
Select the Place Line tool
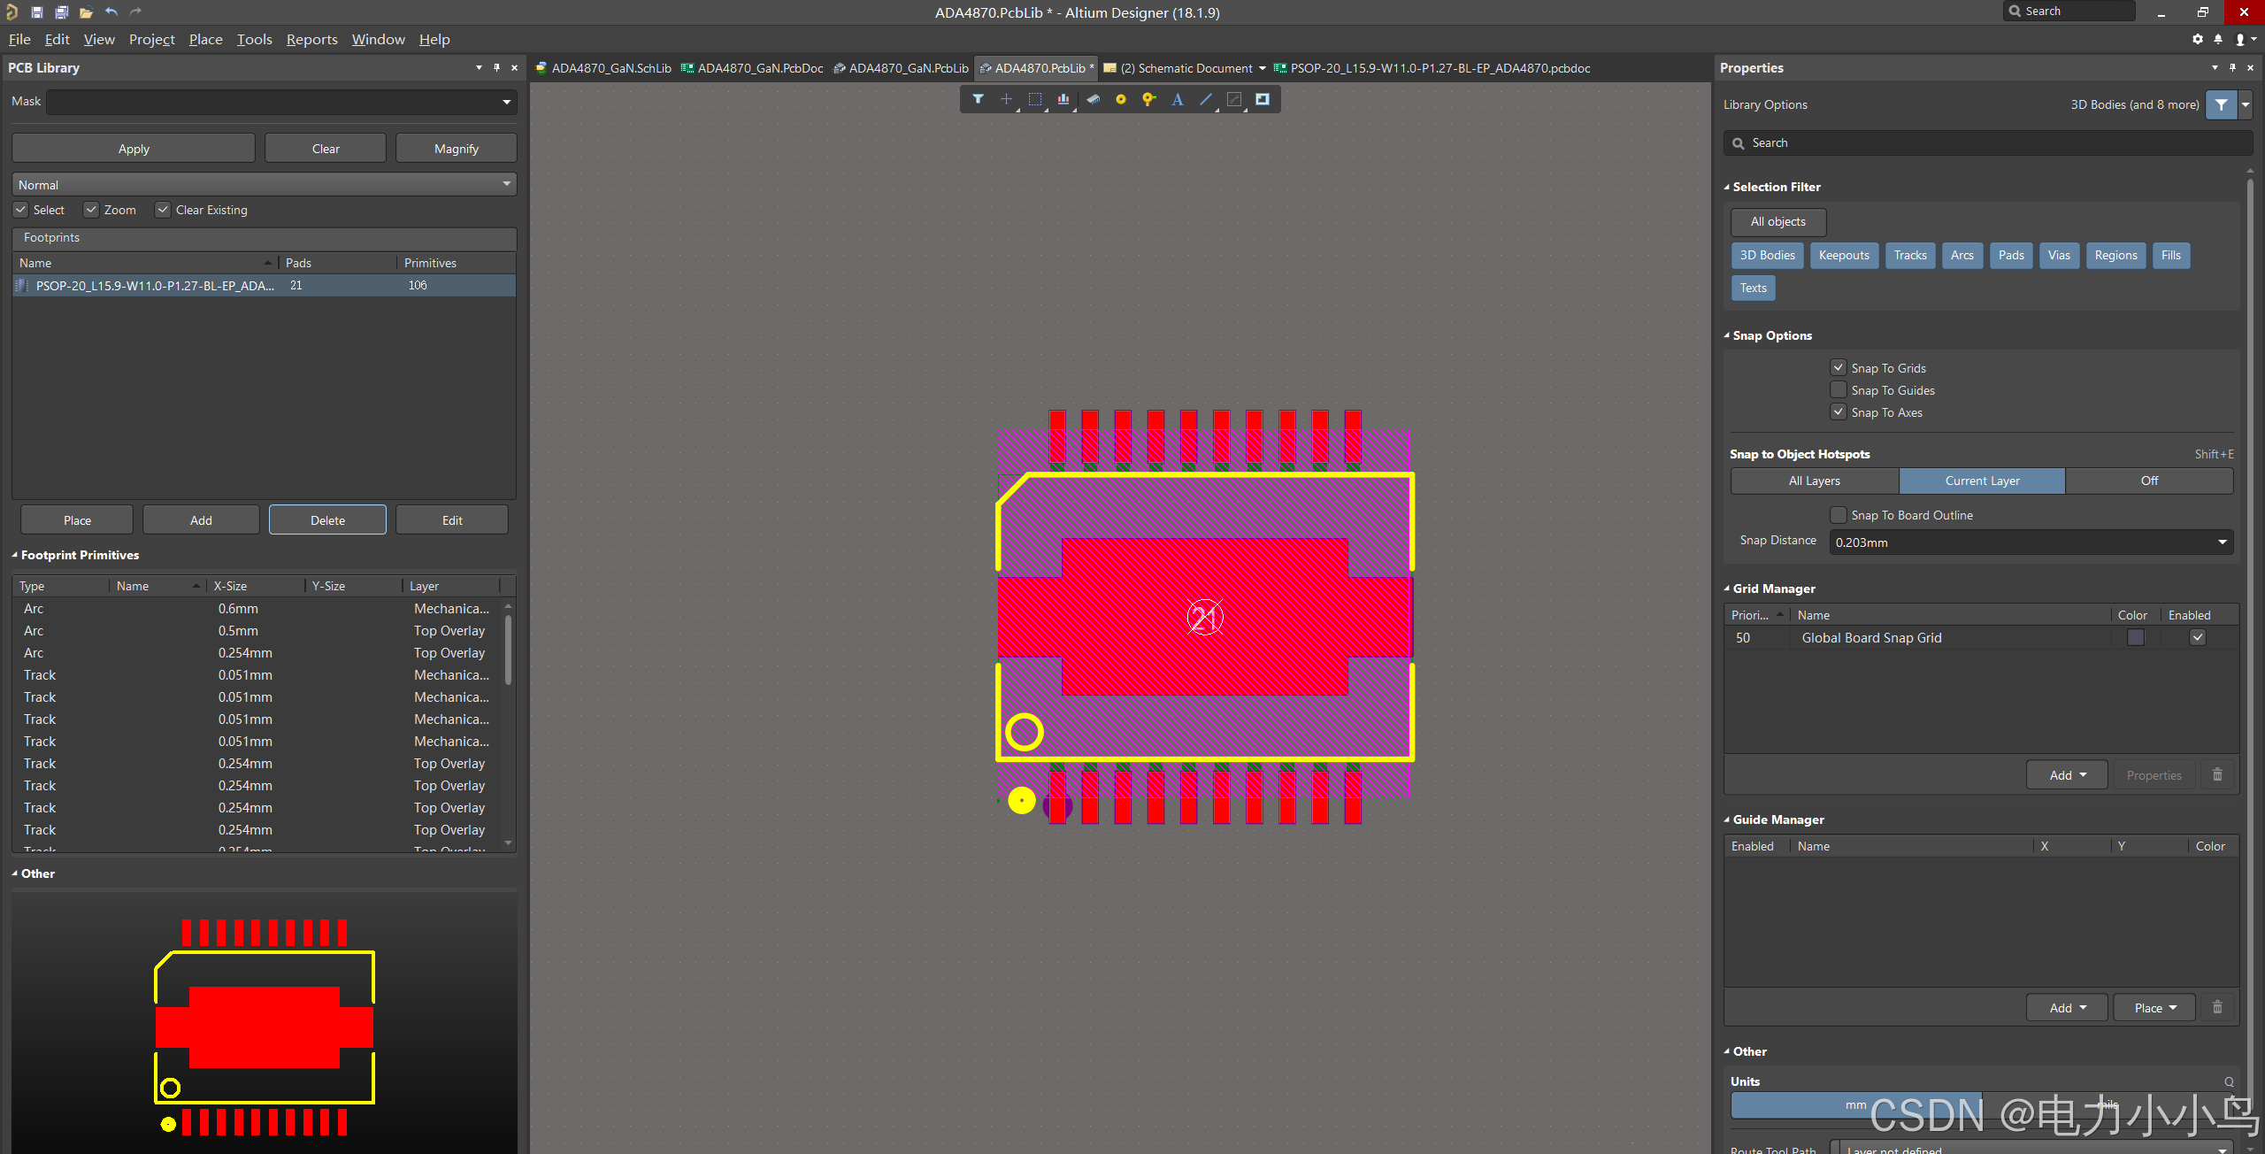1206,99
